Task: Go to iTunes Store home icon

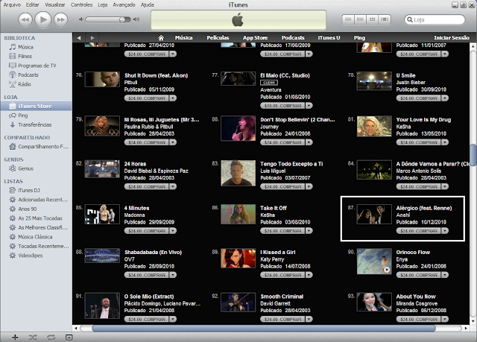Action: tap(161, 38)
